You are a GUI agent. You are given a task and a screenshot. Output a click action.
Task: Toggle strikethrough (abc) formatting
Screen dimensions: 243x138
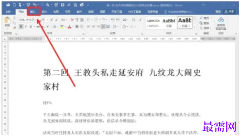(38, 26)
